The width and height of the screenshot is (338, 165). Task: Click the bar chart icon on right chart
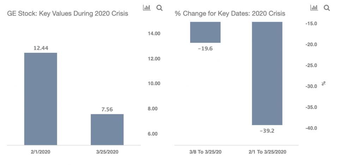pyautogui.click(x=314, y=8)
